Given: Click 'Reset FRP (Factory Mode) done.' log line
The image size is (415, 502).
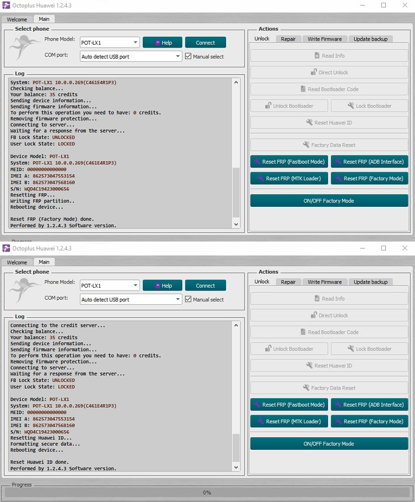Looking at the screenshot, I should [52, 219].
